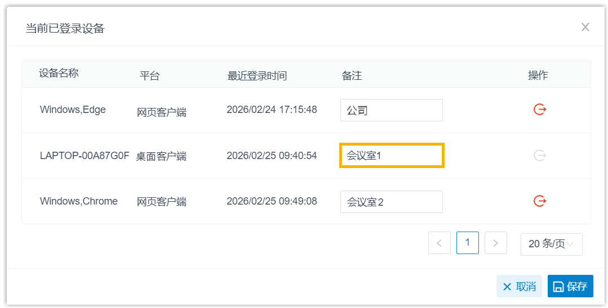Log out the Windows,Chrome device
The image size is (608, 308).
click(540, 201)
